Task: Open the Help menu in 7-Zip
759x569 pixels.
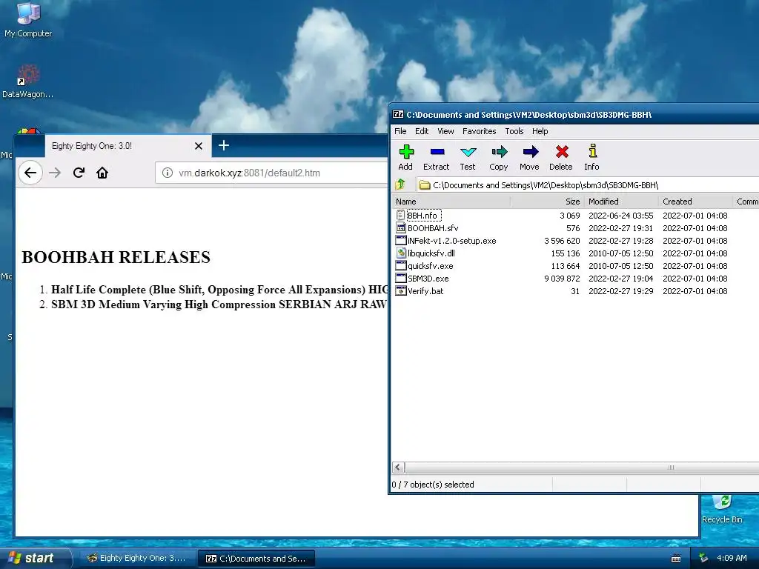Action: [540, 131]
